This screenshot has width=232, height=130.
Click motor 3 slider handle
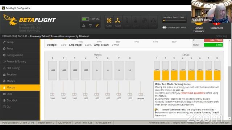(x=74, y=94)
